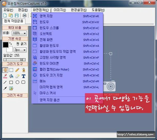This screenshot has height=140, width=157.
Task: Expand the 그리기 속성 panel header
Action: pos(15,95)
